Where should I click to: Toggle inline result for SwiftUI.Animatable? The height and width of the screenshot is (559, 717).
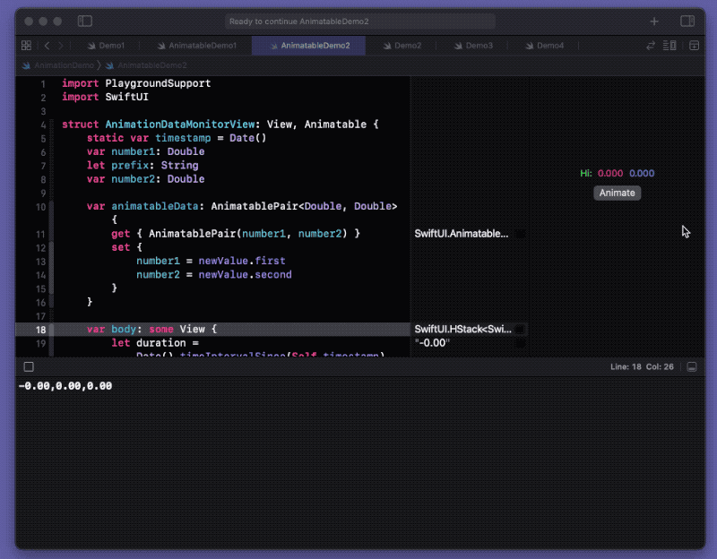click(518, 234)
